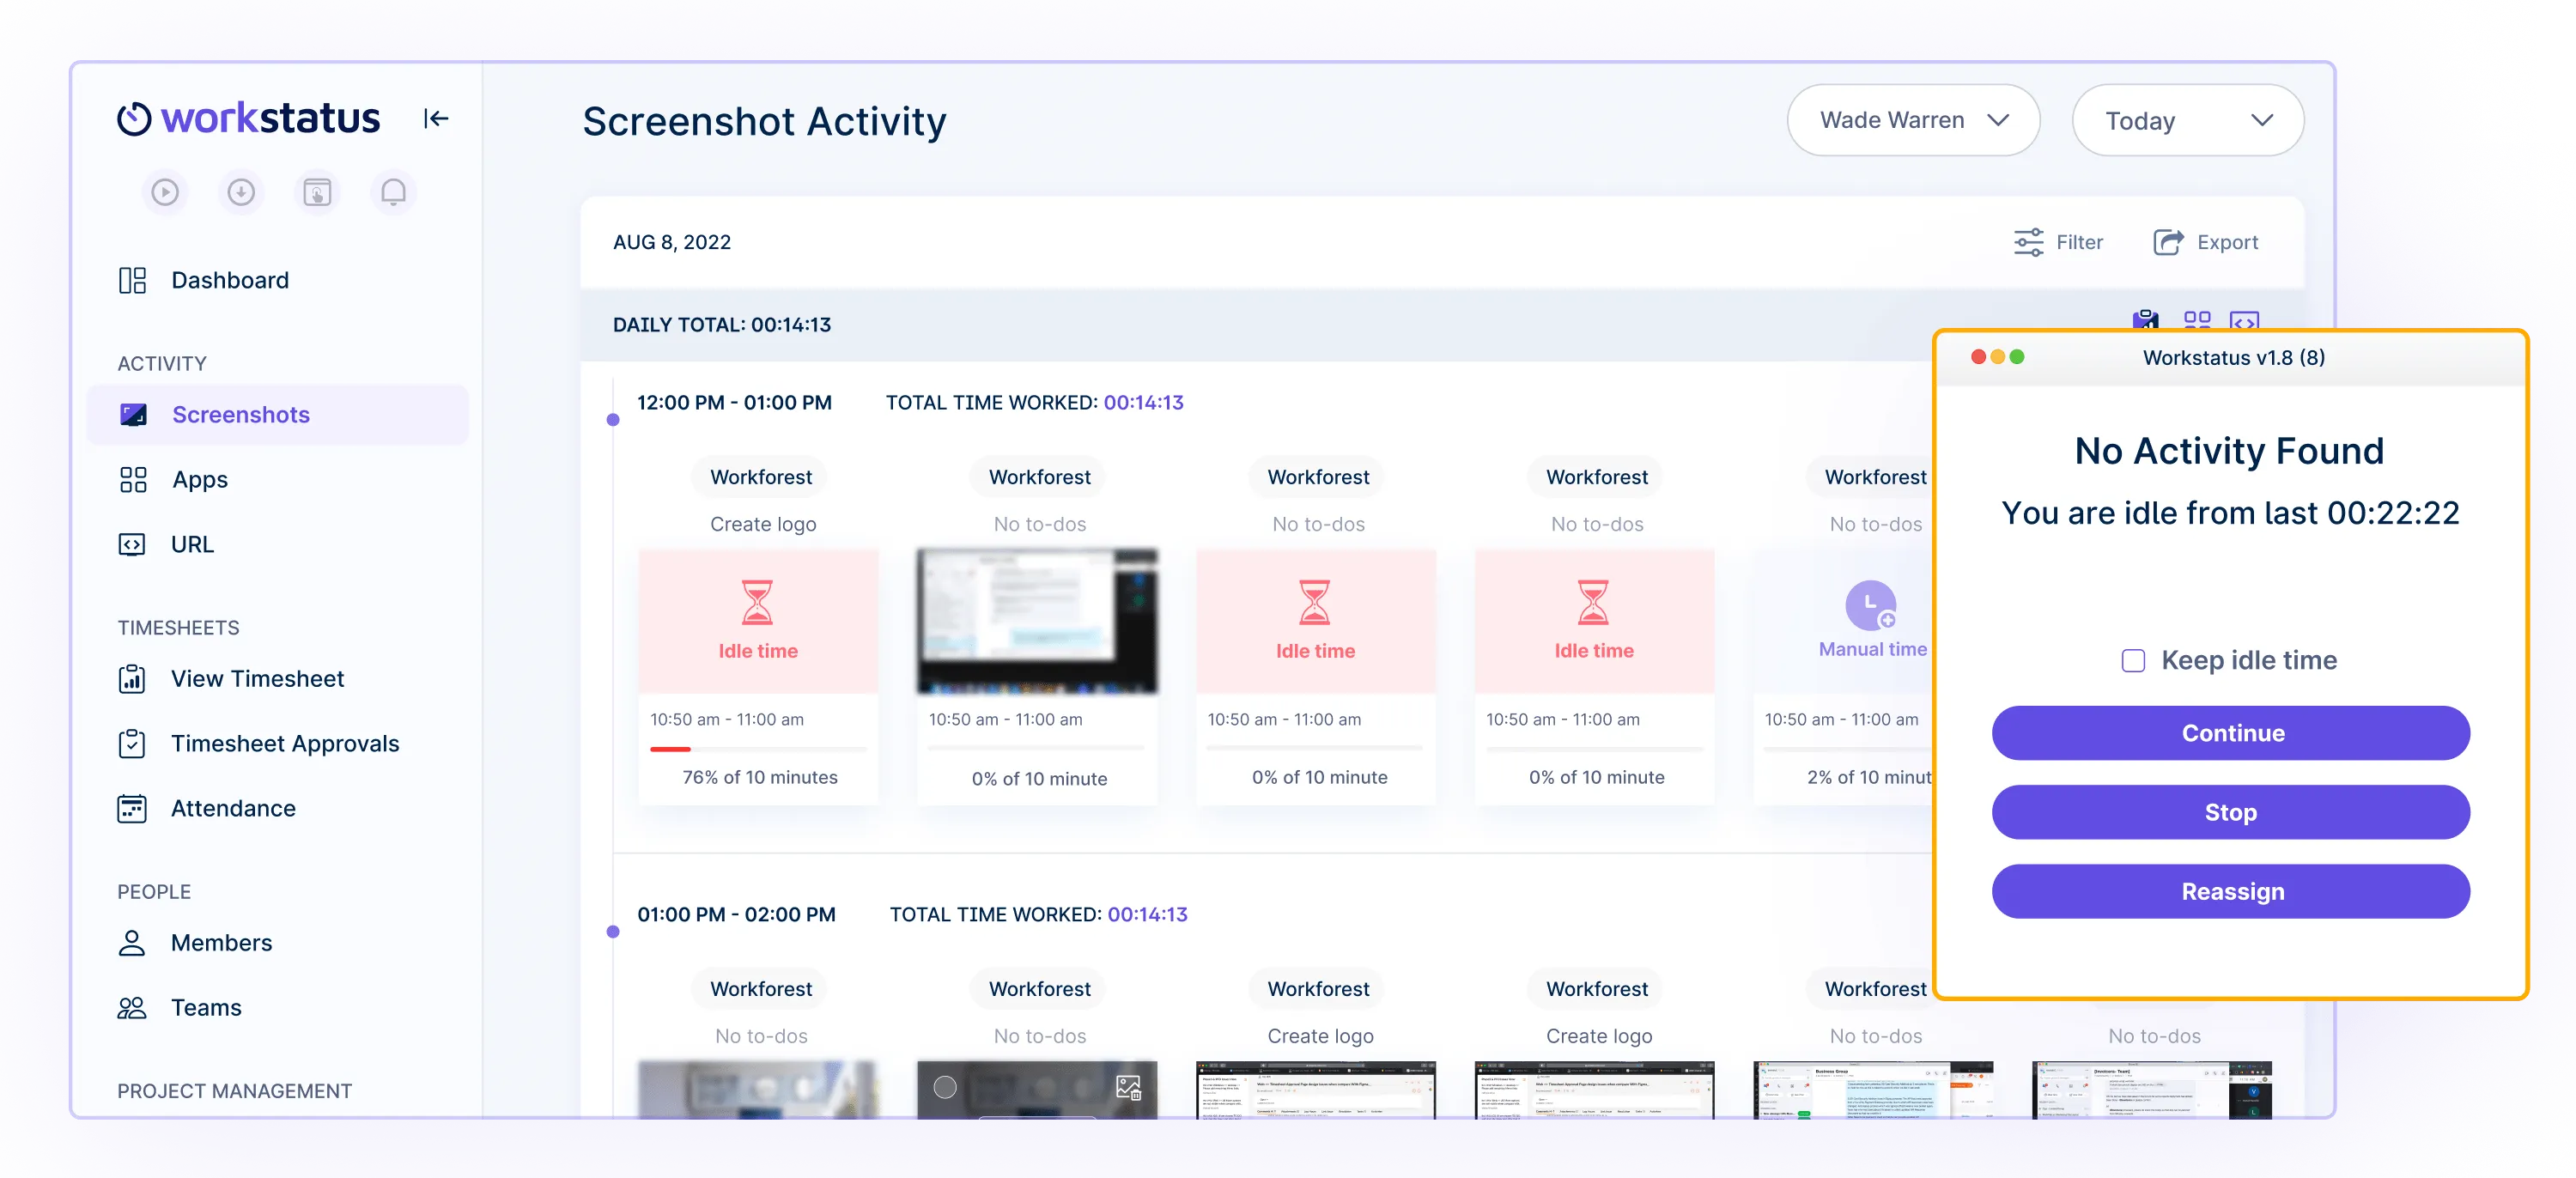Open the Attendance tracking icon
Viewport: 2576px width, 1178px height.
131,807
